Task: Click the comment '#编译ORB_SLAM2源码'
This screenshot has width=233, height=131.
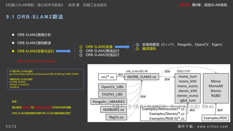Action: 21,79
